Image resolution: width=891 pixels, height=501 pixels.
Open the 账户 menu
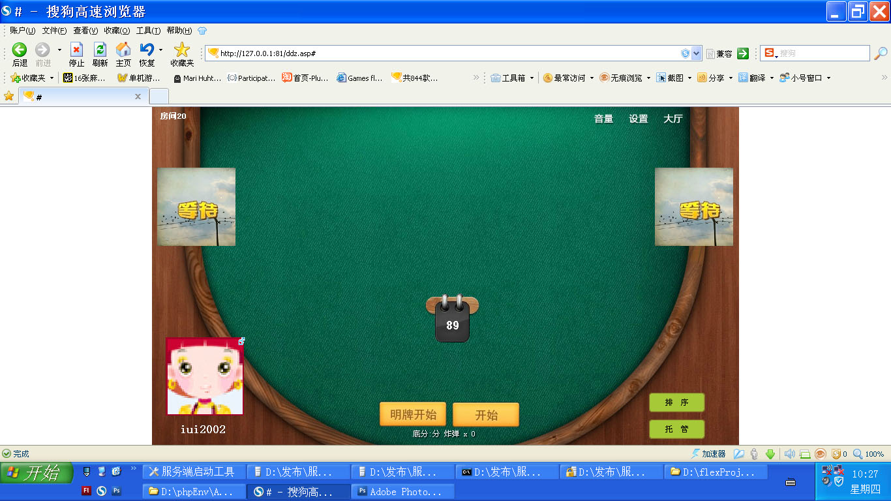22,31
